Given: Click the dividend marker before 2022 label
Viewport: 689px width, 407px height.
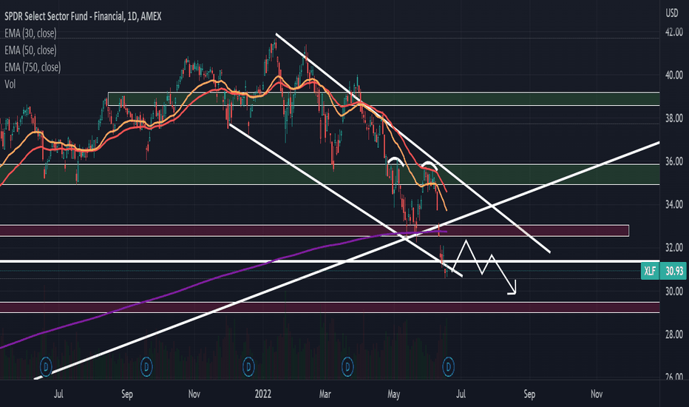Looking at the screenshot, I should 248,366.
